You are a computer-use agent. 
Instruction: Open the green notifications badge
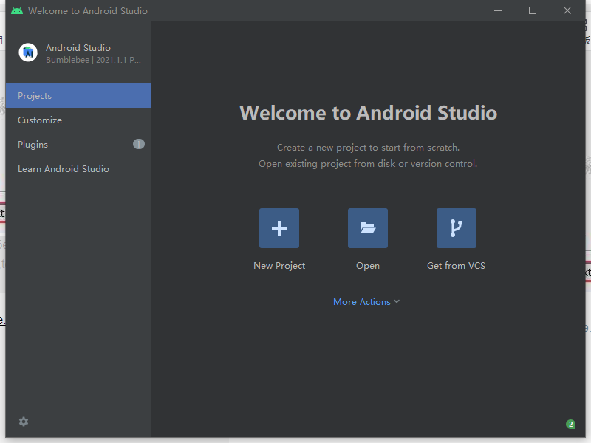570,424
